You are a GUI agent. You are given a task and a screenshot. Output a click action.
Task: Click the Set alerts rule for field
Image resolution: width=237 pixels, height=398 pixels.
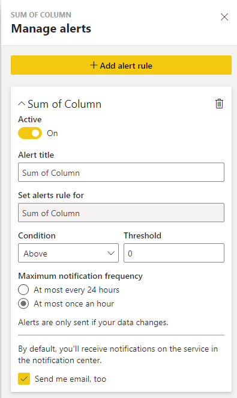point(121,213)
